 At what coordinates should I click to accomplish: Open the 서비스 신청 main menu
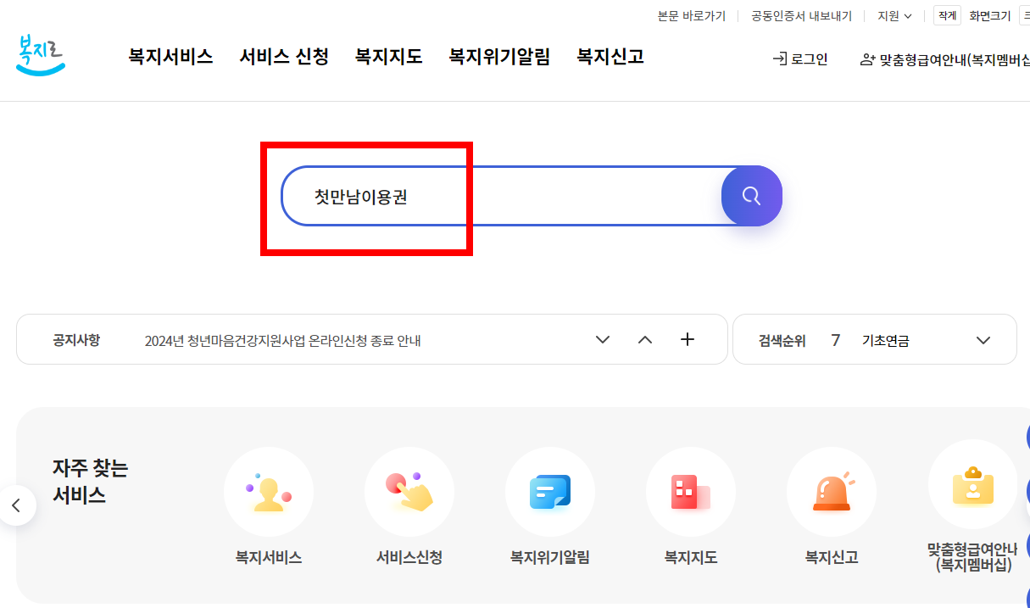click(284, 57)
